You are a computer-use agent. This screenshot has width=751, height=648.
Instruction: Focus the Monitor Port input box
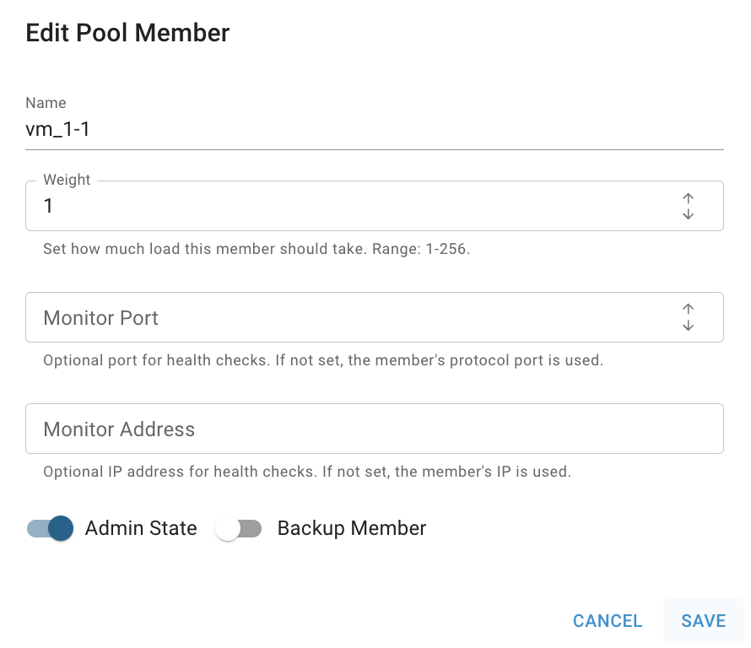click(x=354, y=317)
